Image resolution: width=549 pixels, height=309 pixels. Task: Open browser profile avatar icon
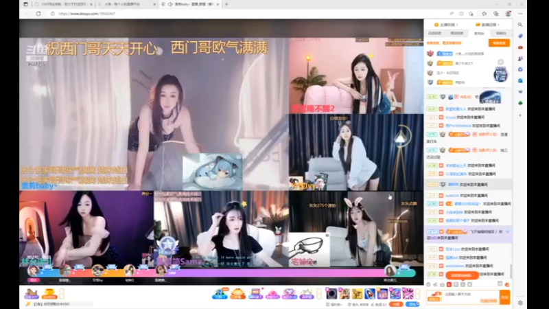508,14
